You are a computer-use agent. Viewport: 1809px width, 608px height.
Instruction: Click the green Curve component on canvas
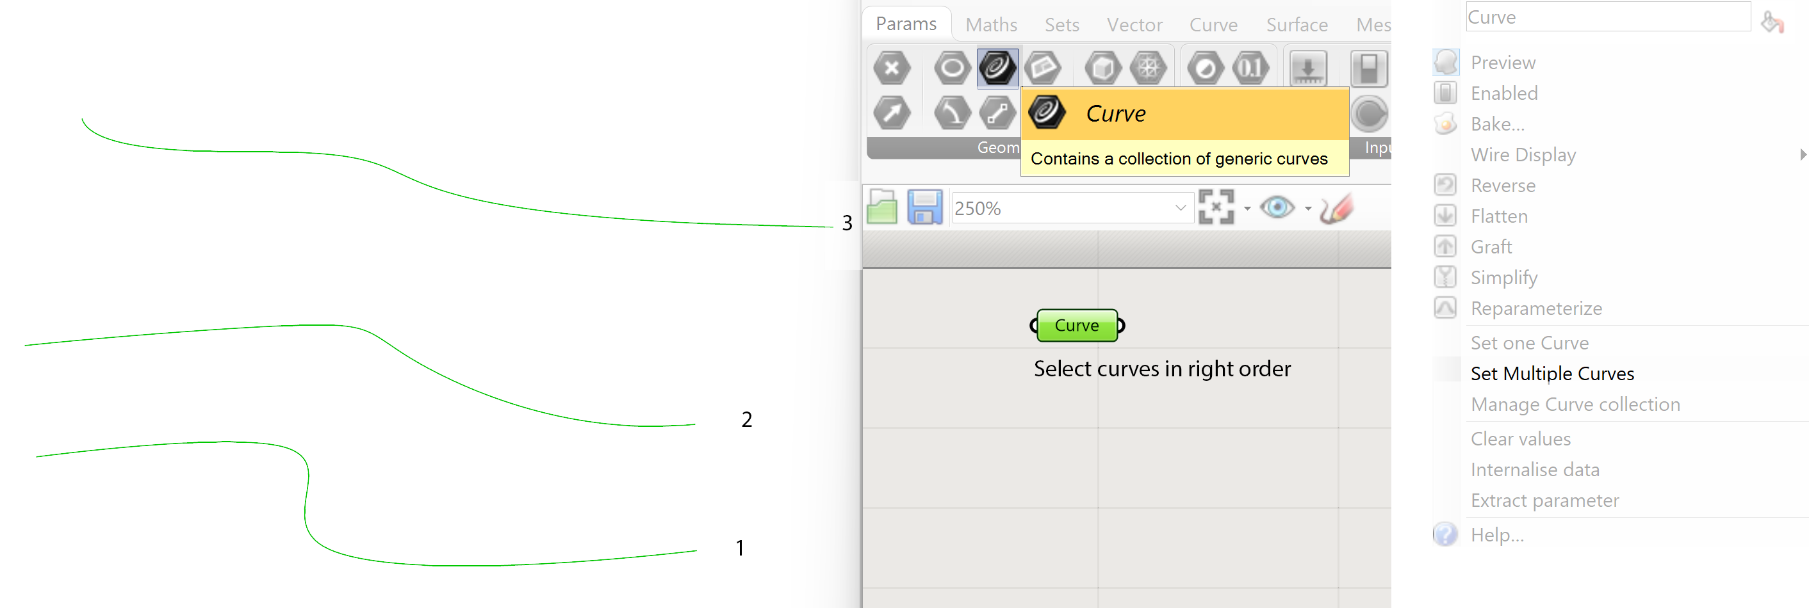pyautogui.click(x=1077, y=324)
